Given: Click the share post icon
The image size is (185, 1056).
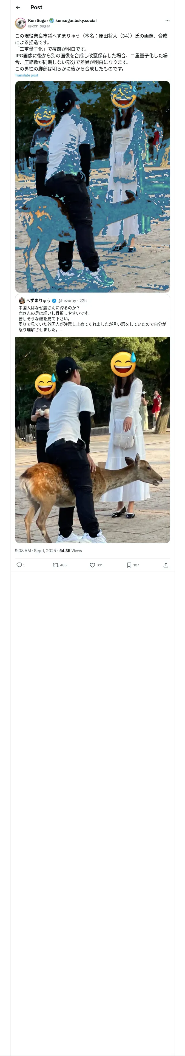Looking at the screenshot, I should (x=166, y=565).
